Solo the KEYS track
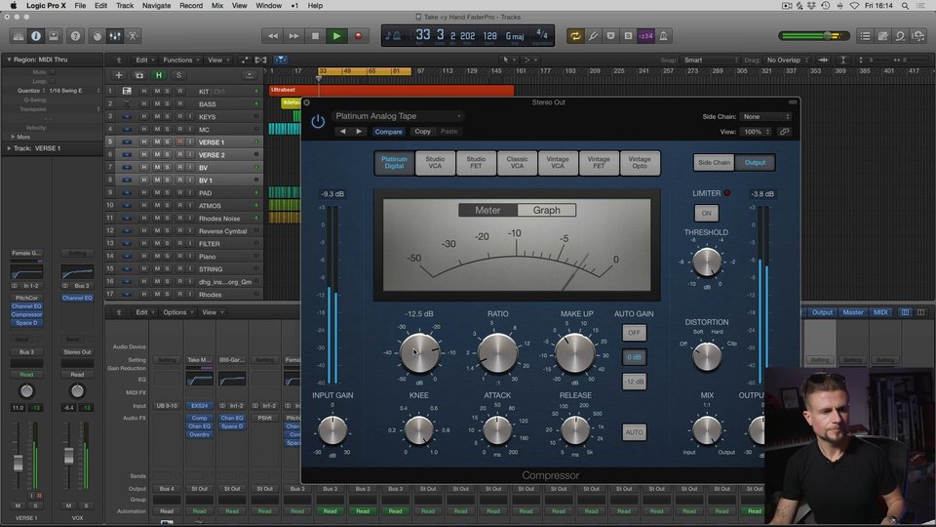The height and width of the screenshot is (527, 936). pyautogui.click(x=168, y=116)
